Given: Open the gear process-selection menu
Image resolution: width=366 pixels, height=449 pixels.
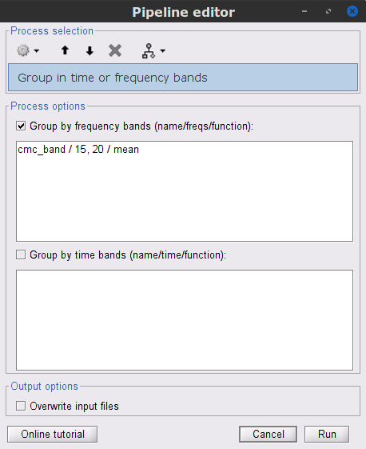Looking at the screenshot, I should pyautogui.click(x=23, y=50).
